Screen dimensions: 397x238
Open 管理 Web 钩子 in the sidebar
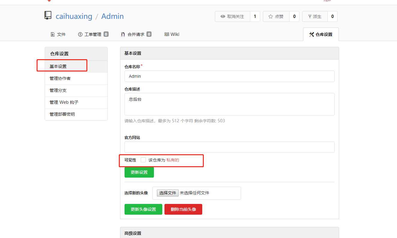[x=76, y=102]
